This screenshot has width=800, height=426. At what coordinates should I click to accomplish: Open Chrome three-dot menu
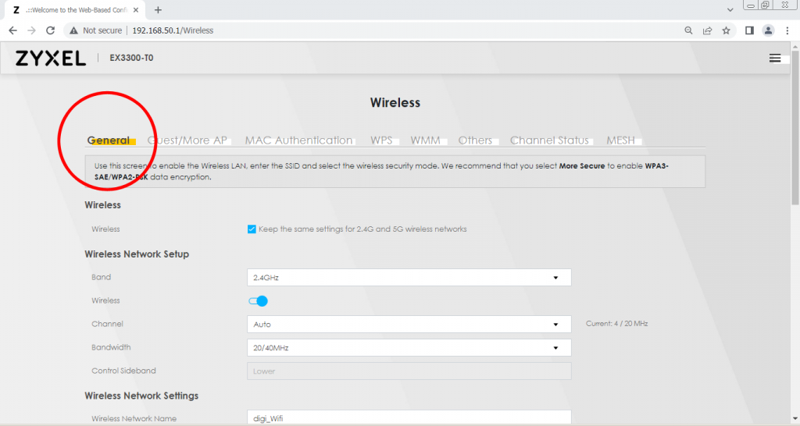[787, 30]
